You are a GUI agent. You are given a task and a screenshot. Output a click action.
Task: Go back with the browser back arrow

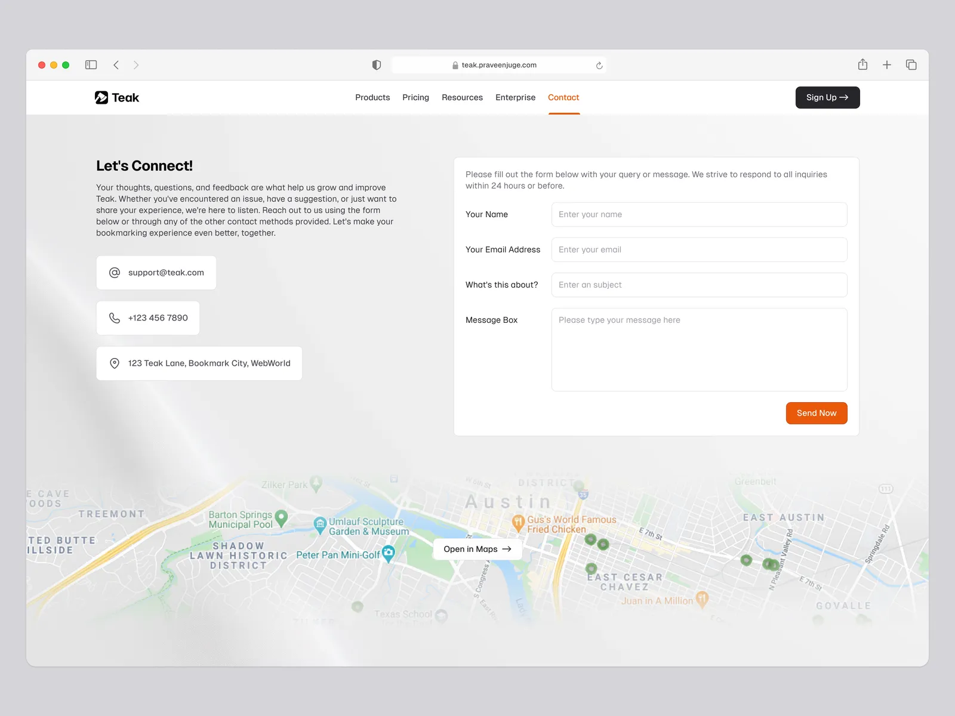116,65
